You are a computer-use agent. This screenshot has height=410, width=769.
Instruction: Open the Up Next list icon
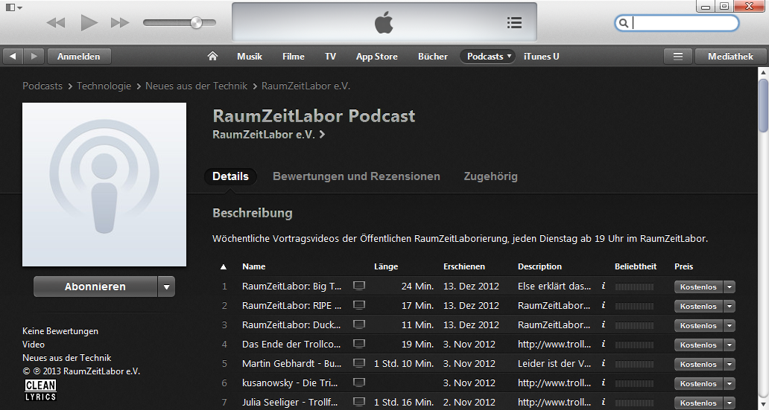[514, 22]
